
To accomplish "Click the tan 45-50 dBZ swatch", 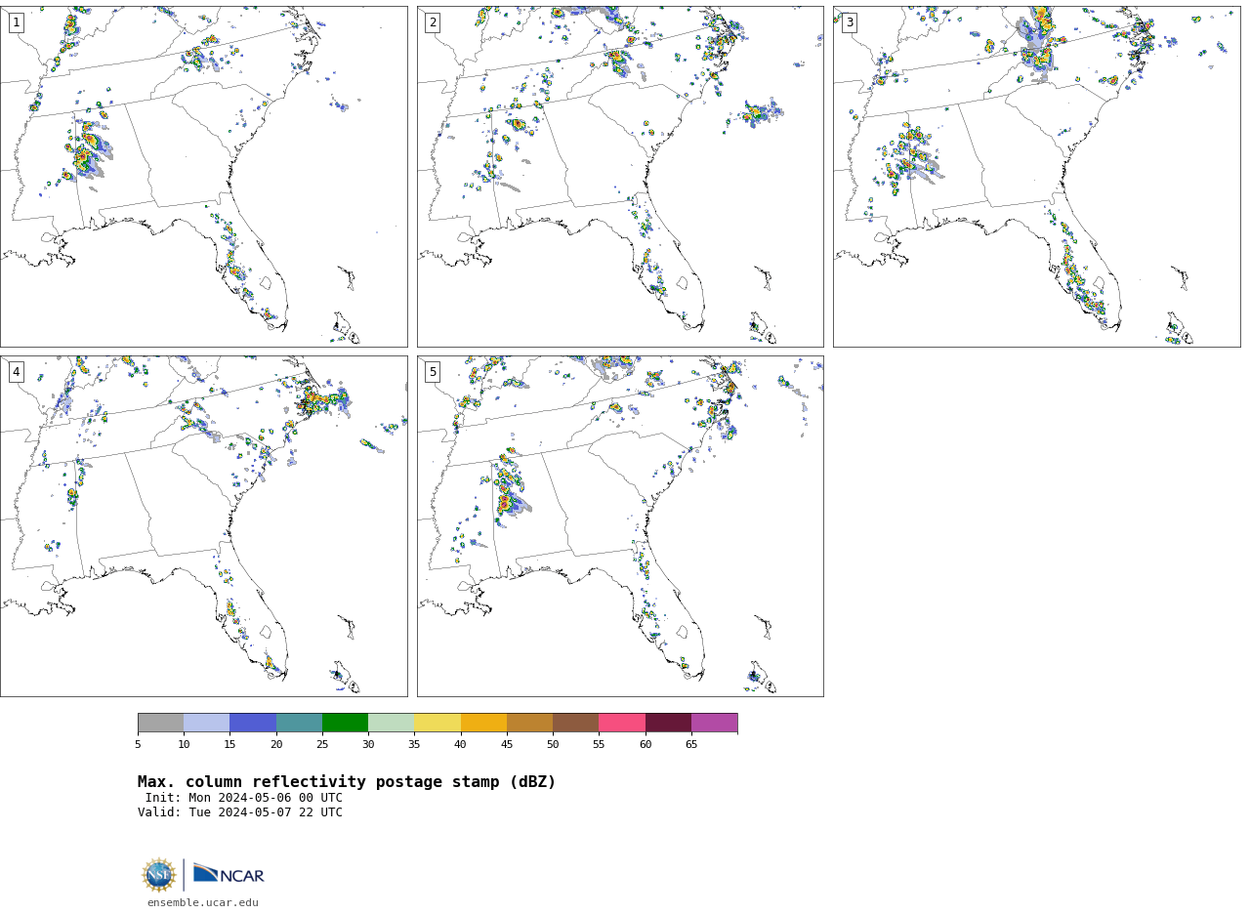I will click(x=529, y=723).
